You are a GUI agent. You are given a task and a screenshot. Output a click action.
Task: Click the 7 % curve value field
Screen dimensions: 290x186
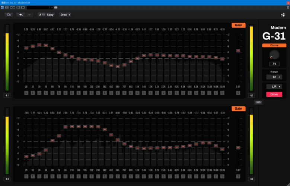tap(274, 64)
